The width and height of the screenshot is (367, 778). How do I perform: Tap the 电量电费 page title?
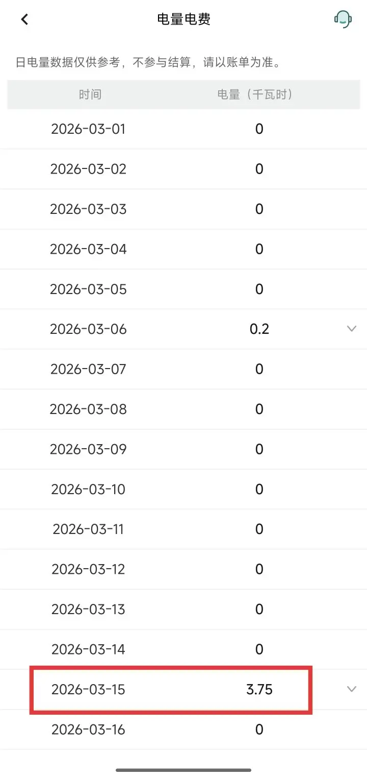(x=183, y=19)
